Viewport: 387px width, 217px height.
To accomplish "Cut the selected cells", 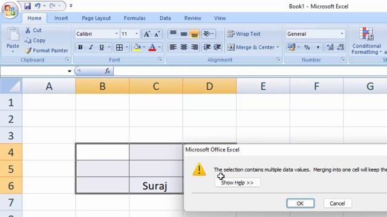I will click(33, 30).
